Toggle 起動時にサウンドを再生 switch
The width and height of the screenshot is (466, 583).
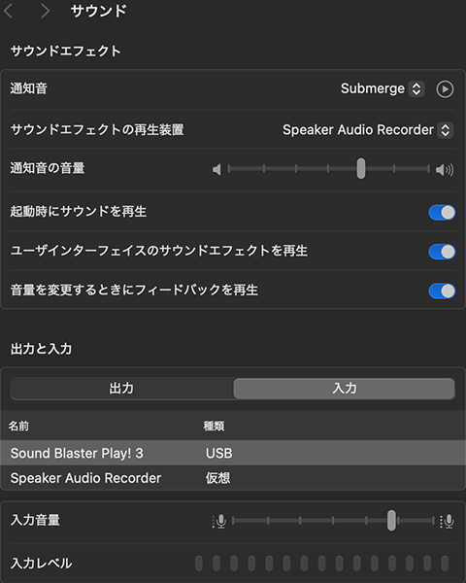click(x=442, y=213)
